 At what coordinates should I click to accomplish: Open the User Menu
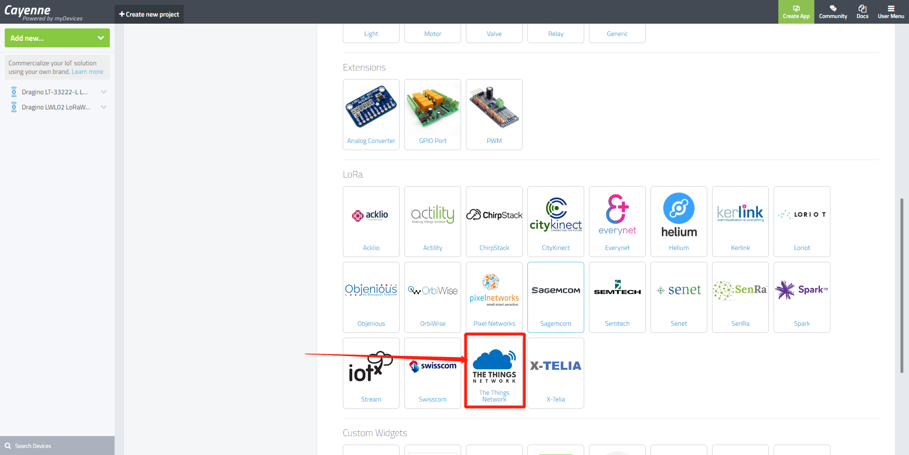891,12
